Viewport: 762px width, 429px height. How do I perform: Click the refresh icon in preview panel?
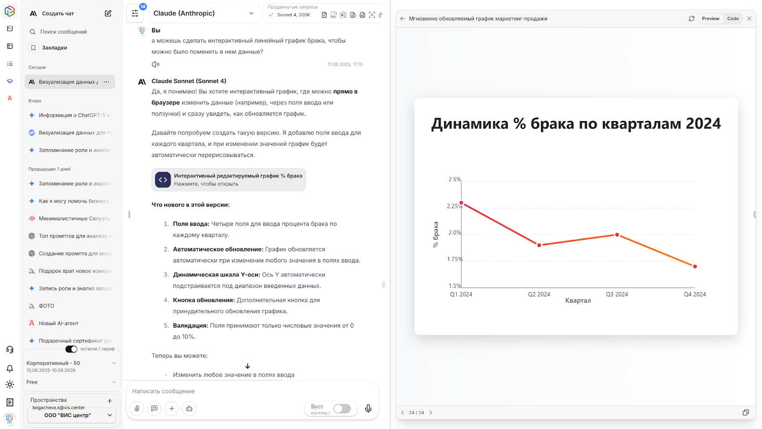pos(692,19)
